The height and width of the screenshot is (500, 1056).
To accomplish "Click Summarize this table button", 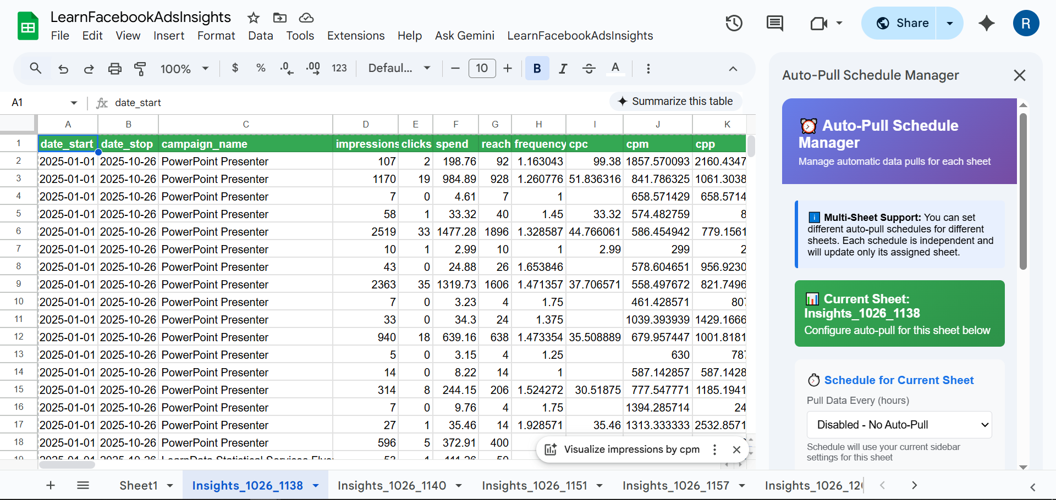I will pos(675,102).
